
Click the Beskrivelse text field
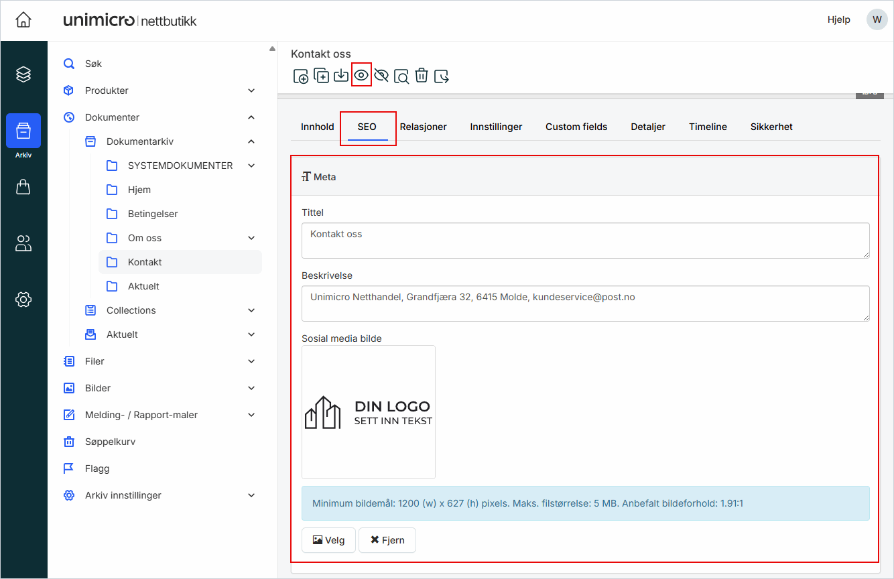(585, 304)
